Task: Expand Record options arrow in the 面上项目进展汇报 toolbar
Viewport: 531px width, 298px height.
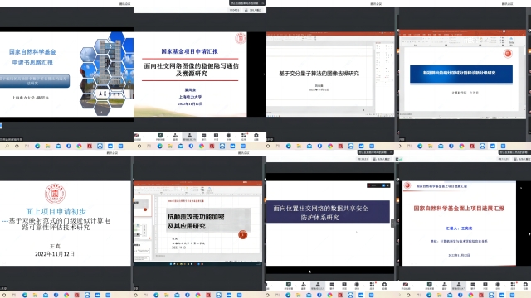Action: [504, 286]
